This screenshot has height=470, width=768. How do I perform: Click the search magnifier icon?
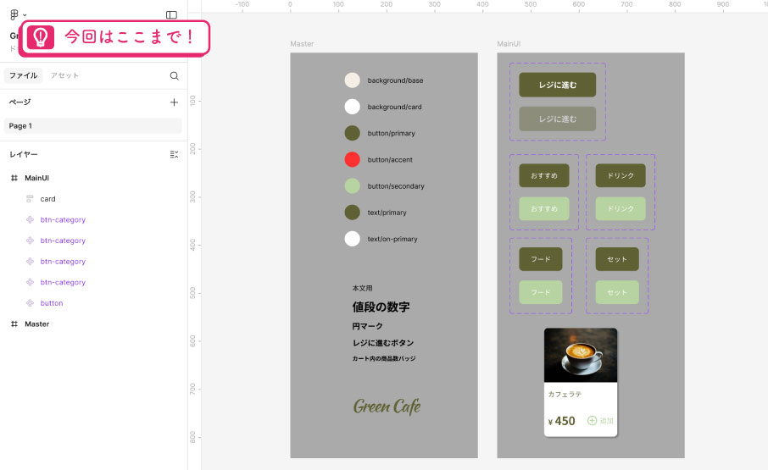click(174, 76)
